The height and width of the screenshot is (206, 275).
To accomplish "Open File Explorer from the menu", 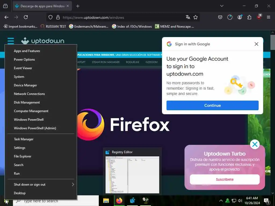I will tap(41, 156).
